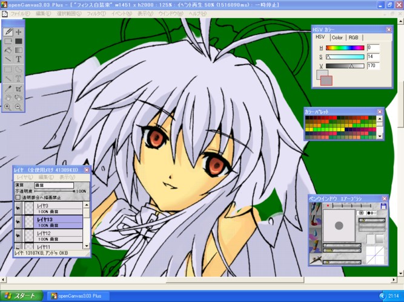
Task: Click the H hue rainbow slider
Action: 345,48
